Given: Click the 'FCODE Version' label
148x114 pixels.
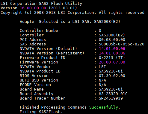Looking at the screenshot, I should coord(35,85).
